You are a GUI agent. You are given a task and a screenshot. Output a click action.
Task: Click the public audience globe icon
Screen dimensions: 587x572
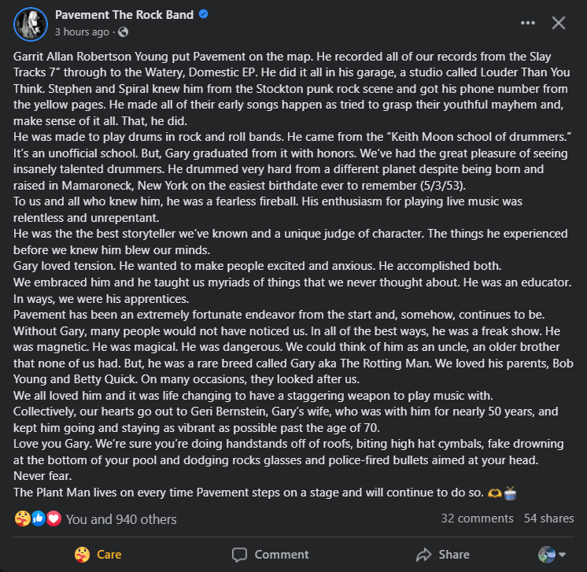[x=124, y=32]
